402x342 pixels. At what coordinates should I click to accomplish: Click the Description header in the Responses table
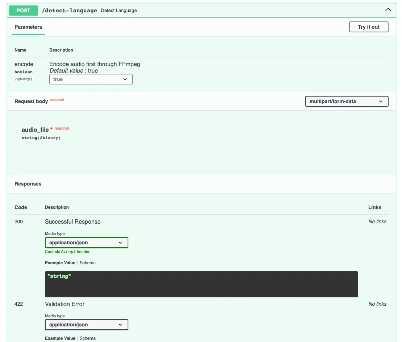click(57, 207)
